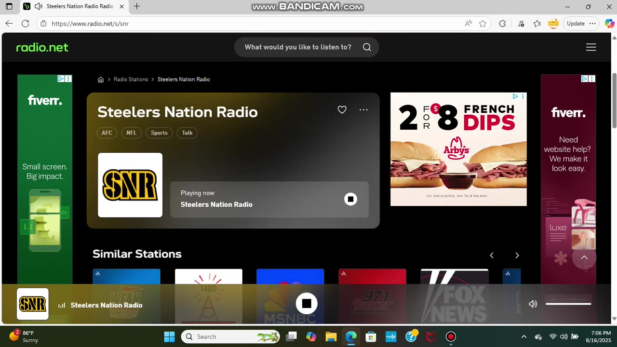Close the Steelers Nation Radio tab
Screen dimensions: 617x347
pos(121,6)
